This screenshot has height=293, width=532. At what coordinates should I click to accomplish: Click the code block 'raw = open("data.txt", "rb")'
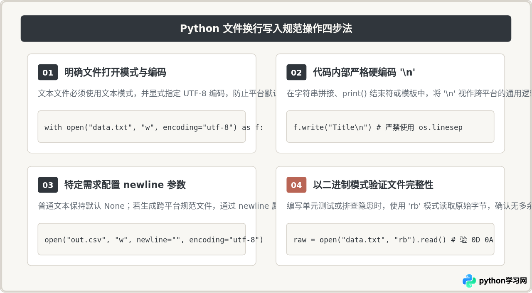[x=390, y=239]
